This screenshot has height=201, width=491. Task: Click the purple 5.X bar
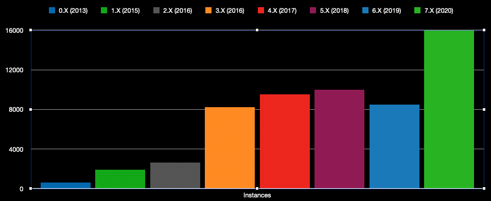click(339, 139)
